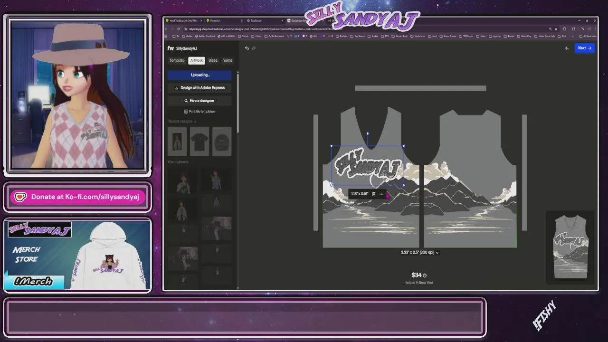Click the X bookmark icon
This screenshot has width=608, height=342.
point(288,36)
